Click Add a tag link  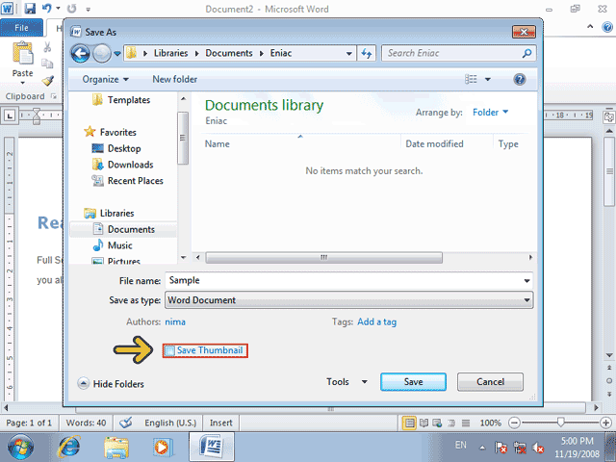click(x=376, y=322)
